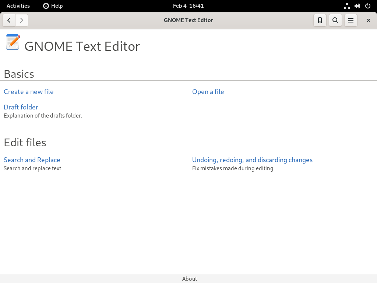Image resolution: width=377 pixels, height=283 pixels.
Task: Click the 'Search and replace text' description
Action: tap(32, 168)
